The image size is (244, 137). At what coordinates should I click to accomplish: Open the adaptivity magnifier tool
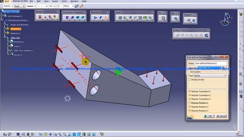[x=176, y=19]
